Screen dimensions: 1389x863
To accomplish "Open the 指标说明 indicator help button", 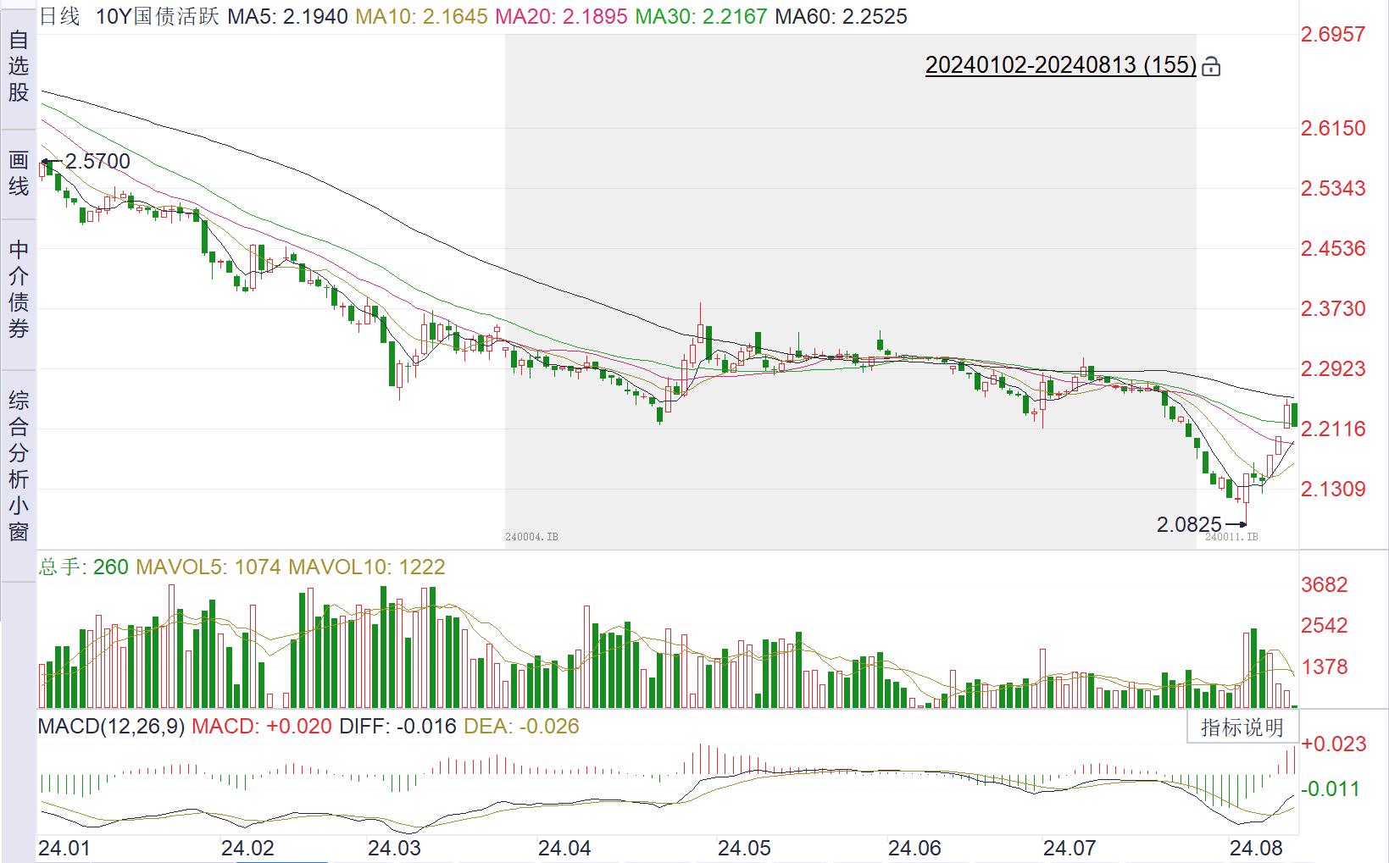I will point(1242,727).
